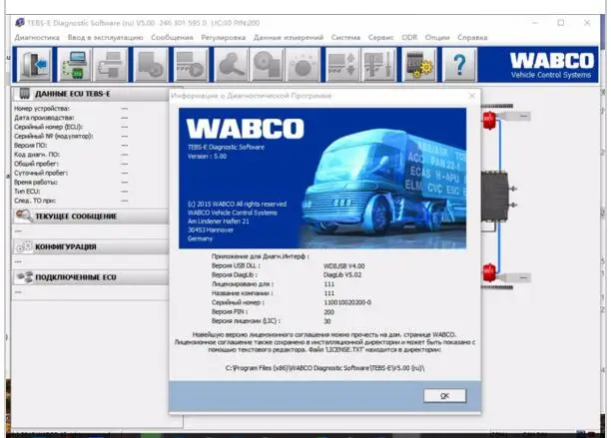Click the greyed document-with-disc toolbar icon
Viewport: 611px width, 438px height.
click(151, 65)
